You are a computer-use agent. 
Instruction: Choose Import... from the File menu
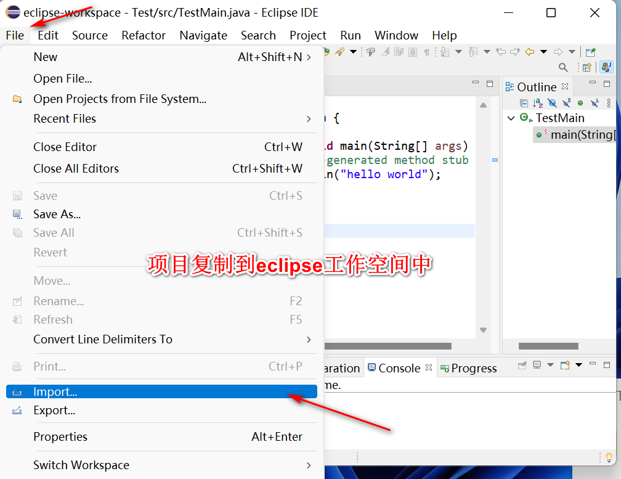[x=161, y=391]
